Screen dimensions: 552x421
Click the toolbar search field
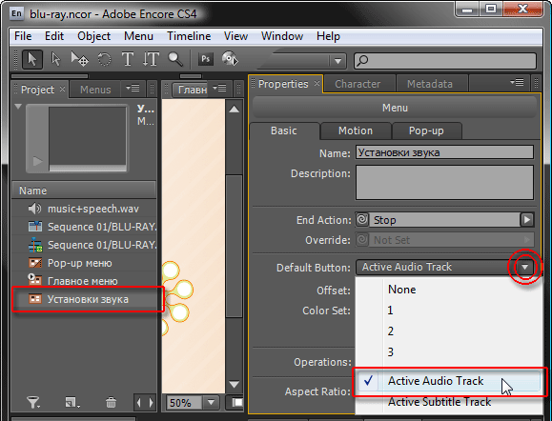pyautogui.click(x=445, y=61)
